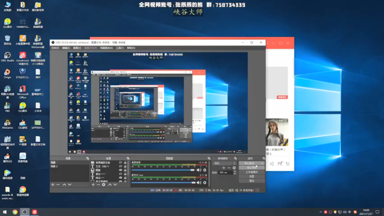This screenshot has height=216, width=384.
Task: Open dropdown arrow on 停止推流 button
Action: point(262,163)
